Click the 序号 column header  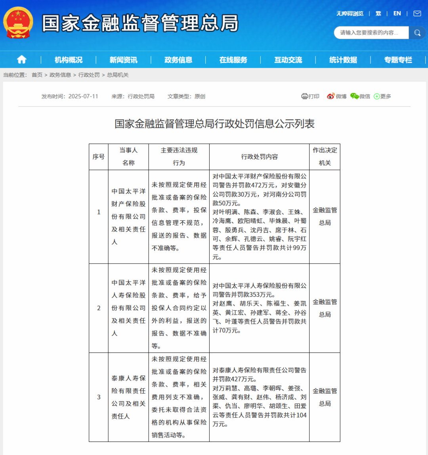pyautogui.click(x=99, y=157)
